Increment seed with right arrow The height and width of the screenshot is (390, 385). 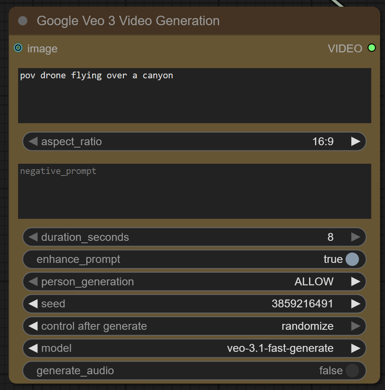tap(355, 304)
